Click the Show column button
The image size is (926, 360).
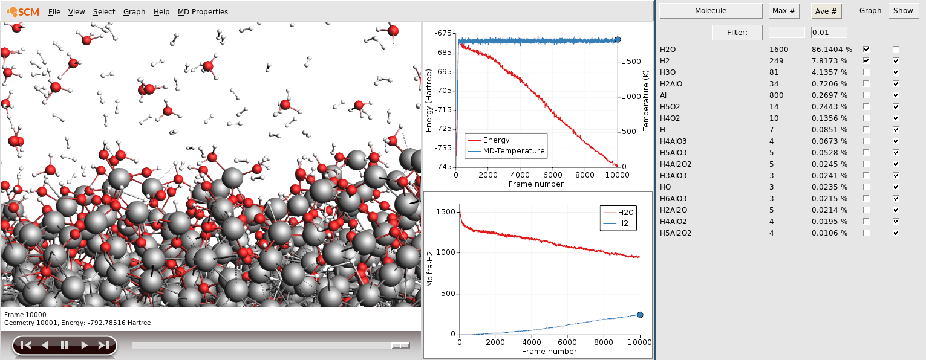click(903, 11)
